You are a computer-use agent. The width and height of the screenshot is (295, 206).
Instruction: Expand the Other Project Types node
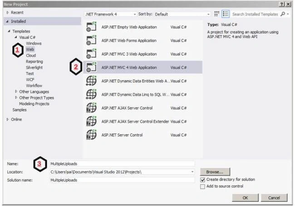tap(16, 97)
